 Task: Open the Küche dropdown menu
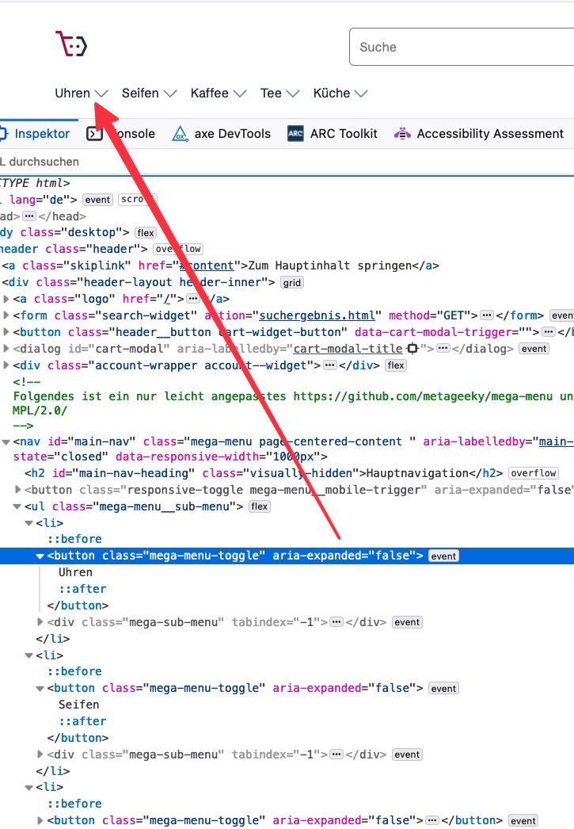click(340, 94)
